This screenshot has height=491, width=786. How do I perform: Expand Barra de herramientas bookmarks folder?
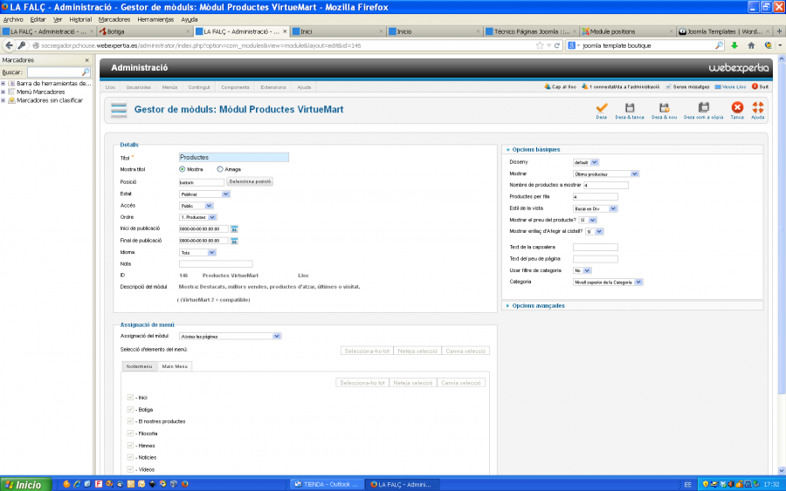pos(3,84)
